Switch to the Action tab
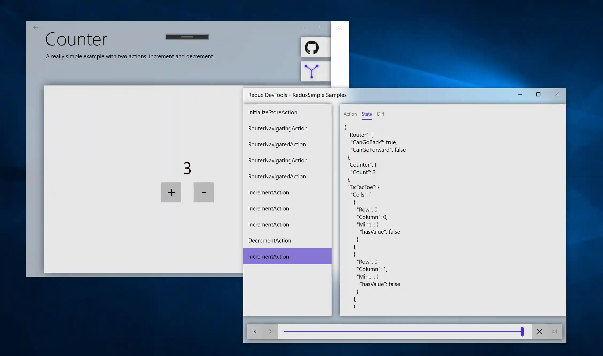603x356 pixels. tap(350, 114)
